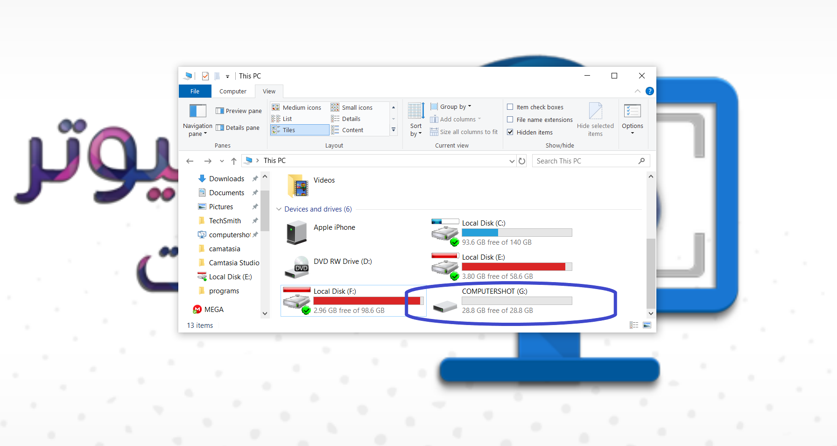Open Documents in navigation pane
The image size is (837, 446).
(226, 192)
